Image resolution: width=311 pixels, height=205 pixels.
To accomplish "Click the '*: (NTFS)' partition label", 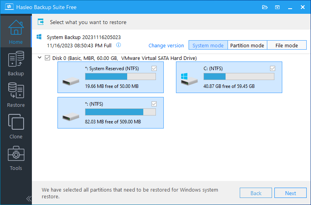I will (x=94, y=104).
